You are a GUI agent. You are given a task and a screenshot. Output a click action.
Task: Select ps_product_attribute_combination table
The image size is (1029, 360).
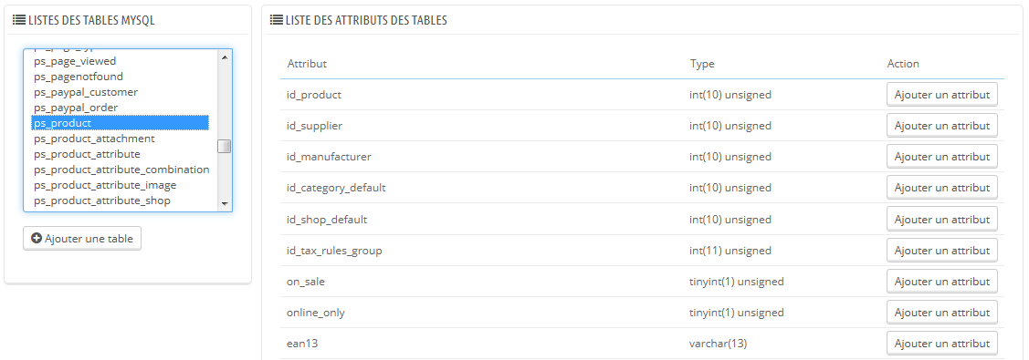pyautogui.click(x=121, y=170)
